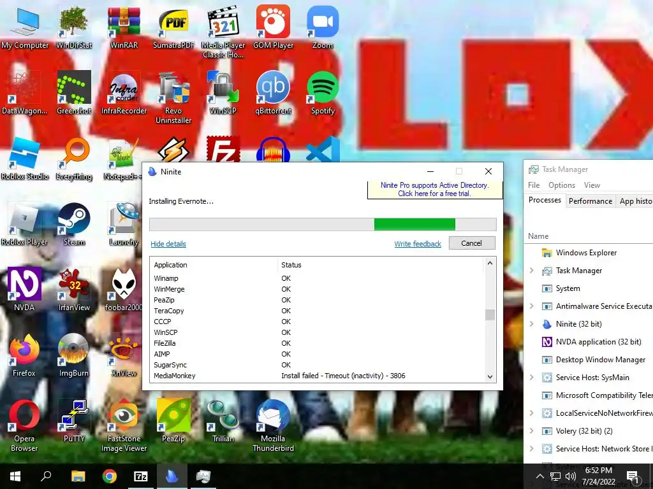The height and width of the screenshot is (489, 653).
Task: Open the WinDirStat desktop shortcut
Action: [x=74, y=27]
